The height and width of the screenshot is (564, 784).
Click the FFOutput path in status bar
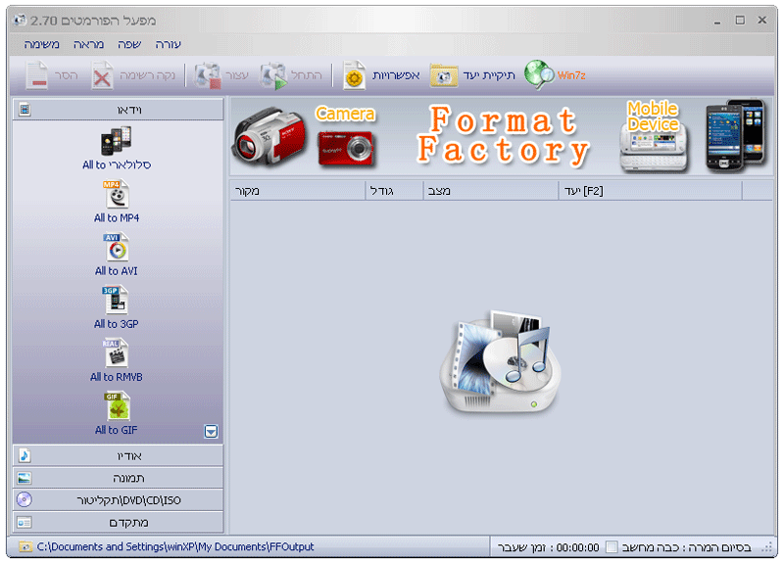pos(175,547)
